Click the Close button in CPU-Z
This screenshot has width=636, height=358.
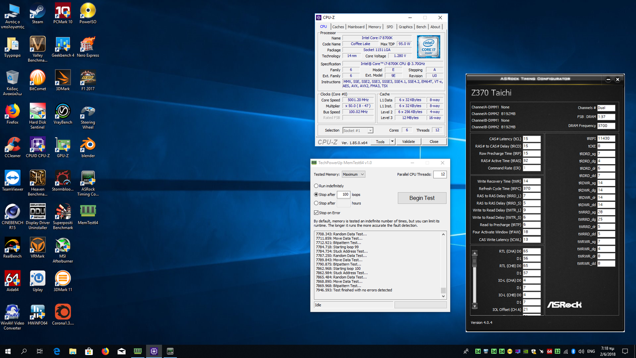[x=434, y=142]
